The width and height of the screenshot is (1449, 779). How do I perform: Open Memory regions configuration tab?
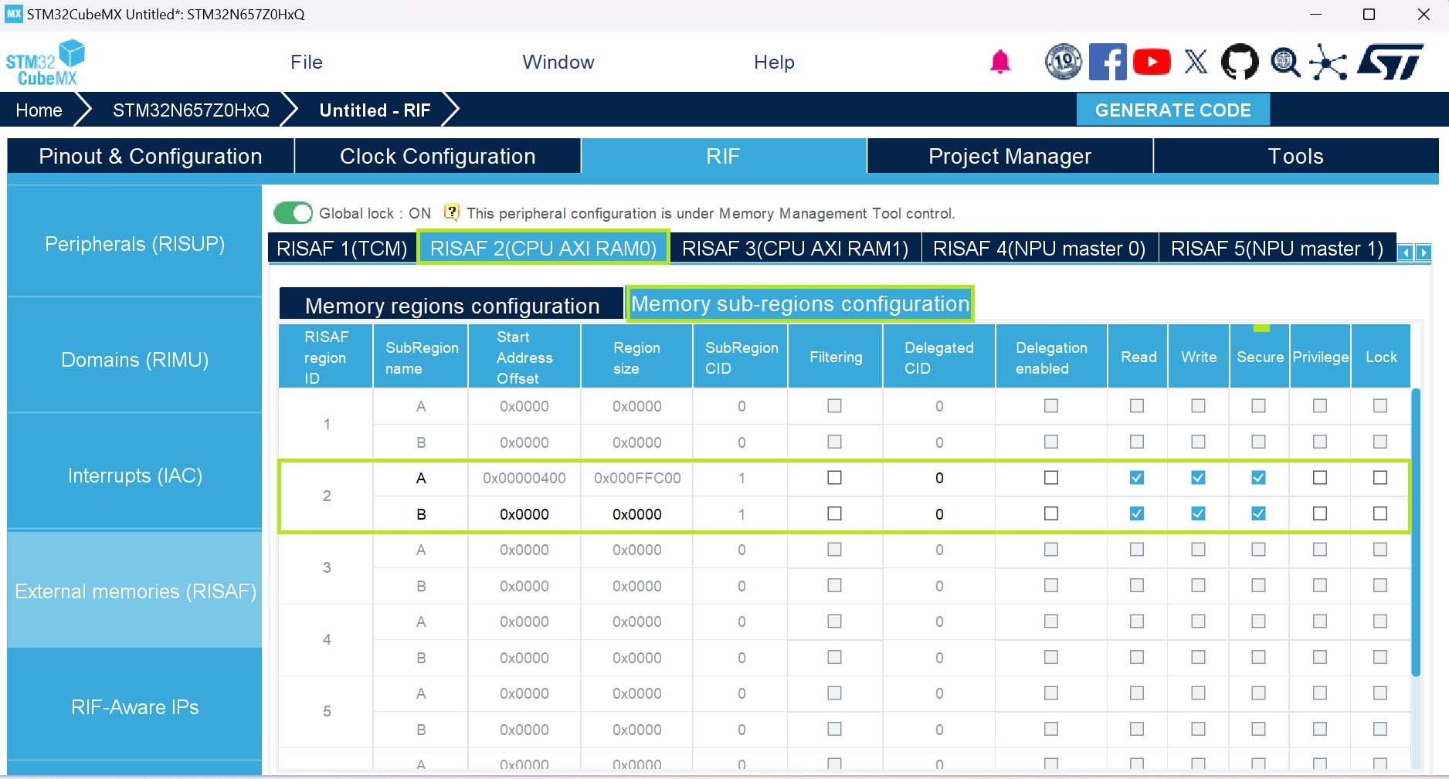pos(452,305)
